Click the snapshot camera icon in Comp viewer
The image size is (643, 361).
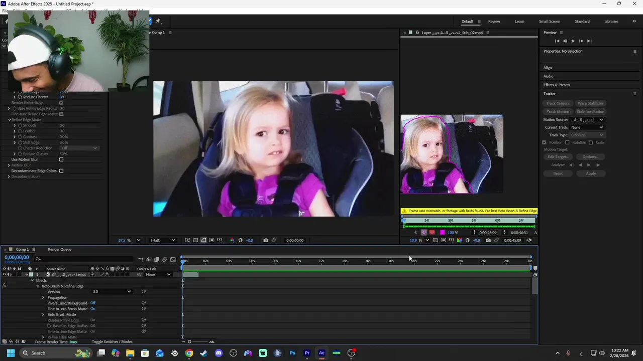266,240
